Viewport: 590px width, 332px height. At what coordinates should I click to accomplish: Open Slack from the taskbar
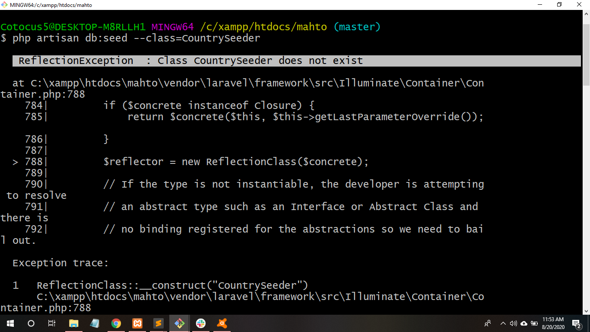click(200, 323)
